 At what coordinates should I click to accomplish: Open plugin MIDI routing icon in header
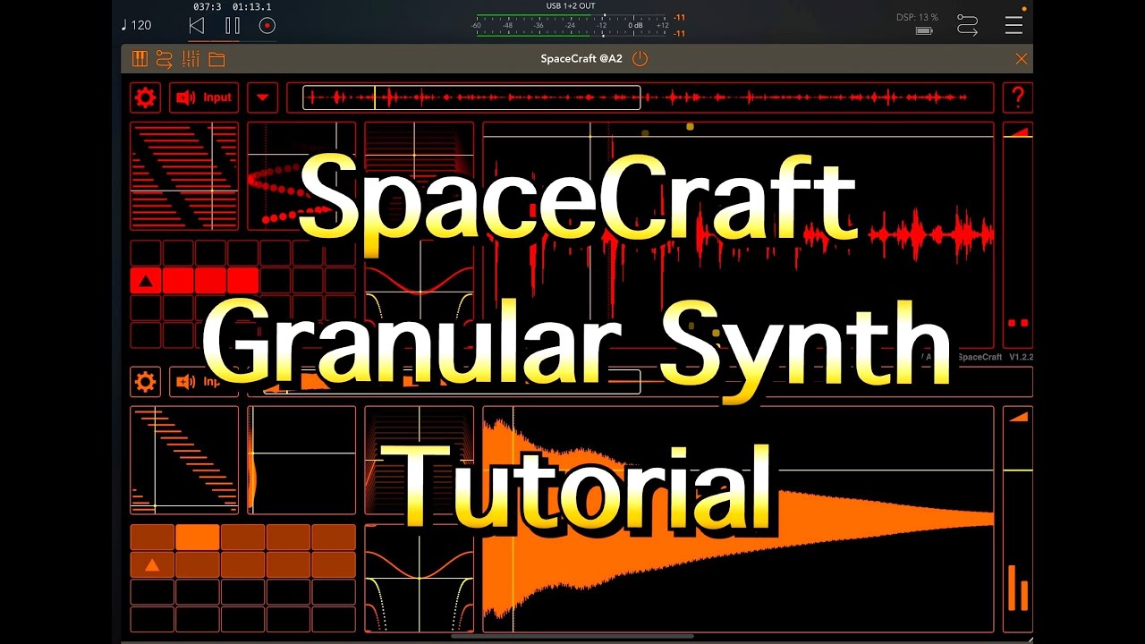pos(164,59)
